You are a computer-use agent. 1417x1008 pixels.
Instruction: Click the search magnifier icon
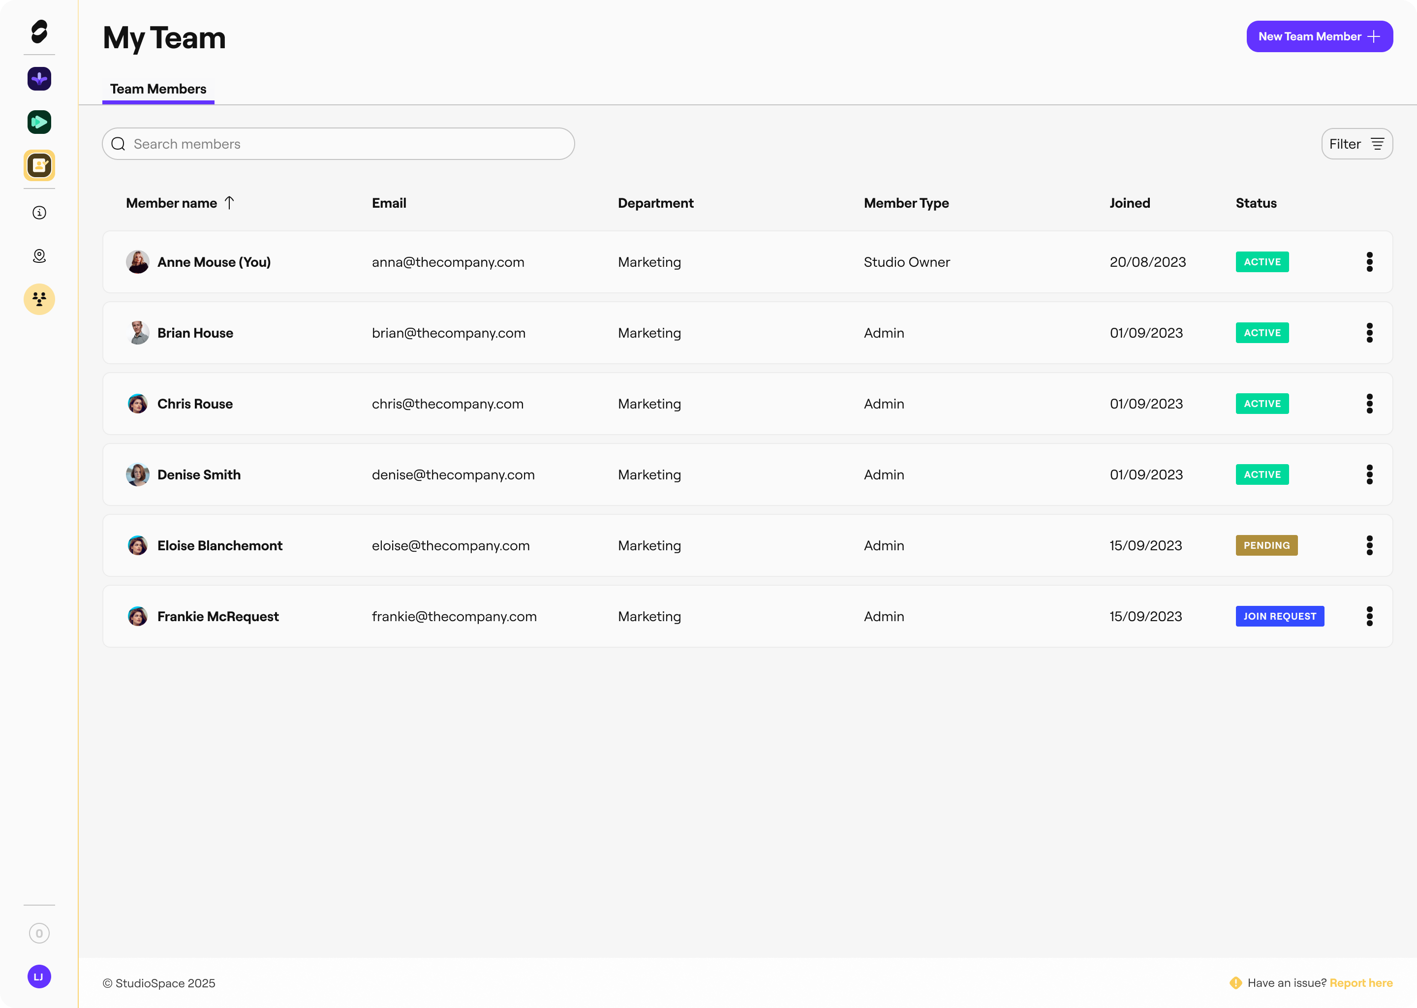point(118,144)
